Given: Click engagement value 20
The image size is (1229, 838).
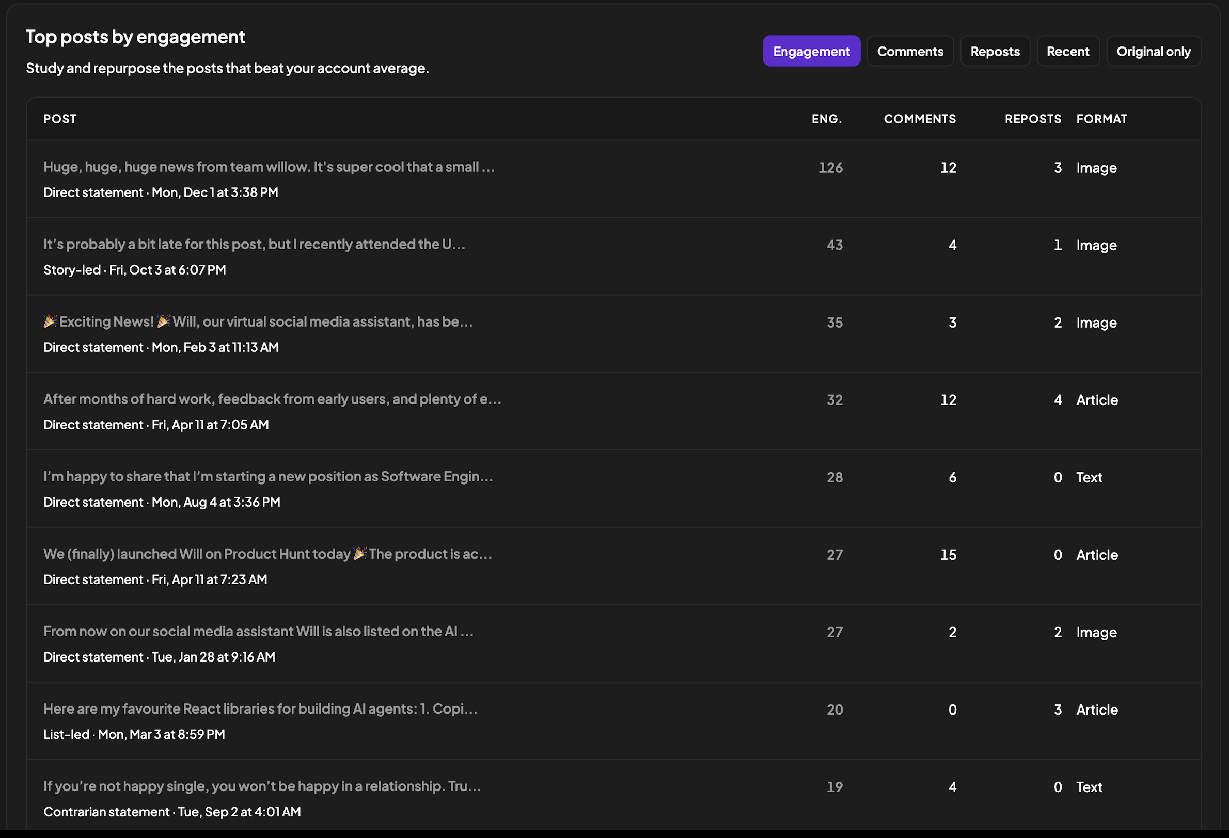Looking at the screenshot, I should pos(834,710).
